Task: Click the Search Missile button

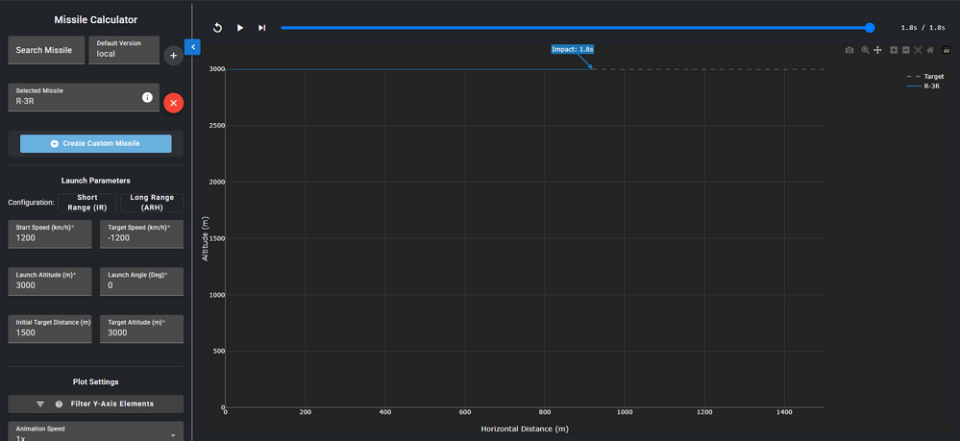Action: pos(44,50)
